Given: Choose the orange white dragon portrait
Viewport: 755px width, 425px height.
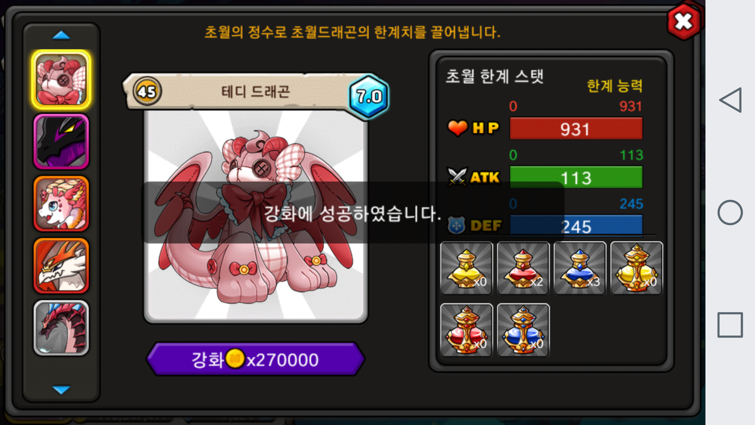Looking at the screenshot, I should (61, 266).
